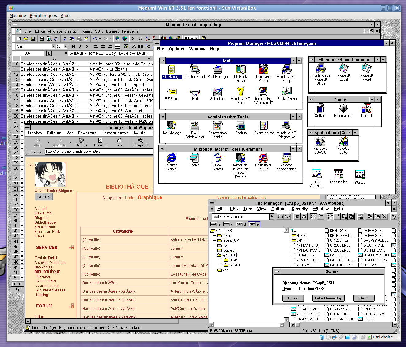The image size is (406, 347).
Task: Follow the Album Photo link in the sidebar
Action: tap(45, 227)
